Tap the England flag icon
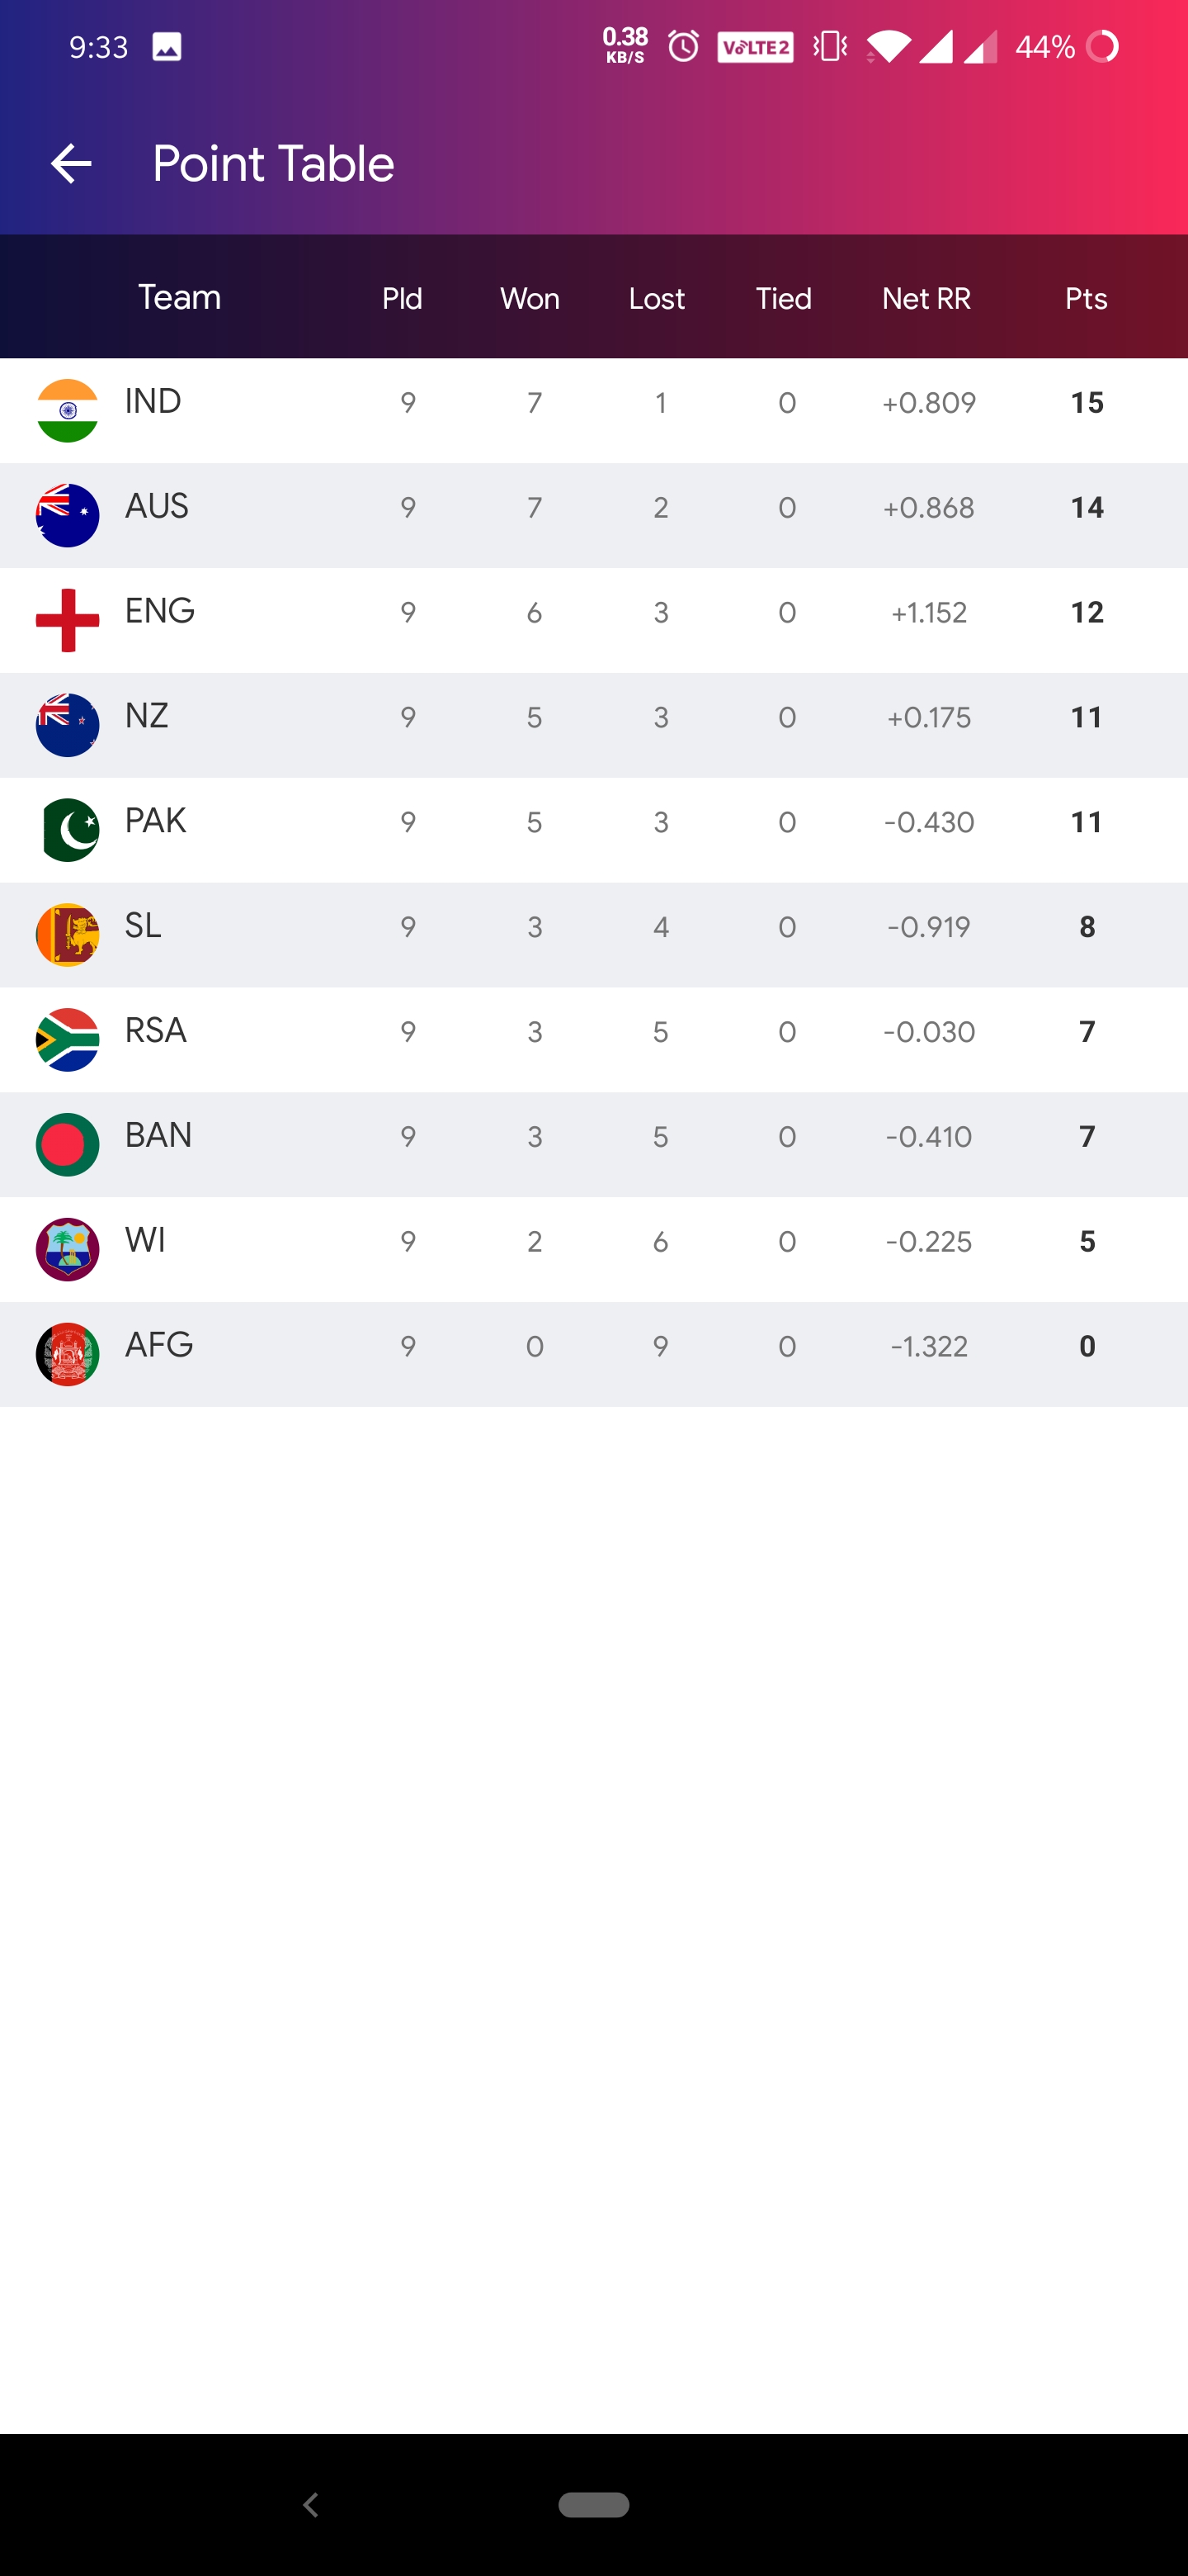1188x2576 pixels. tap(68, 620)
